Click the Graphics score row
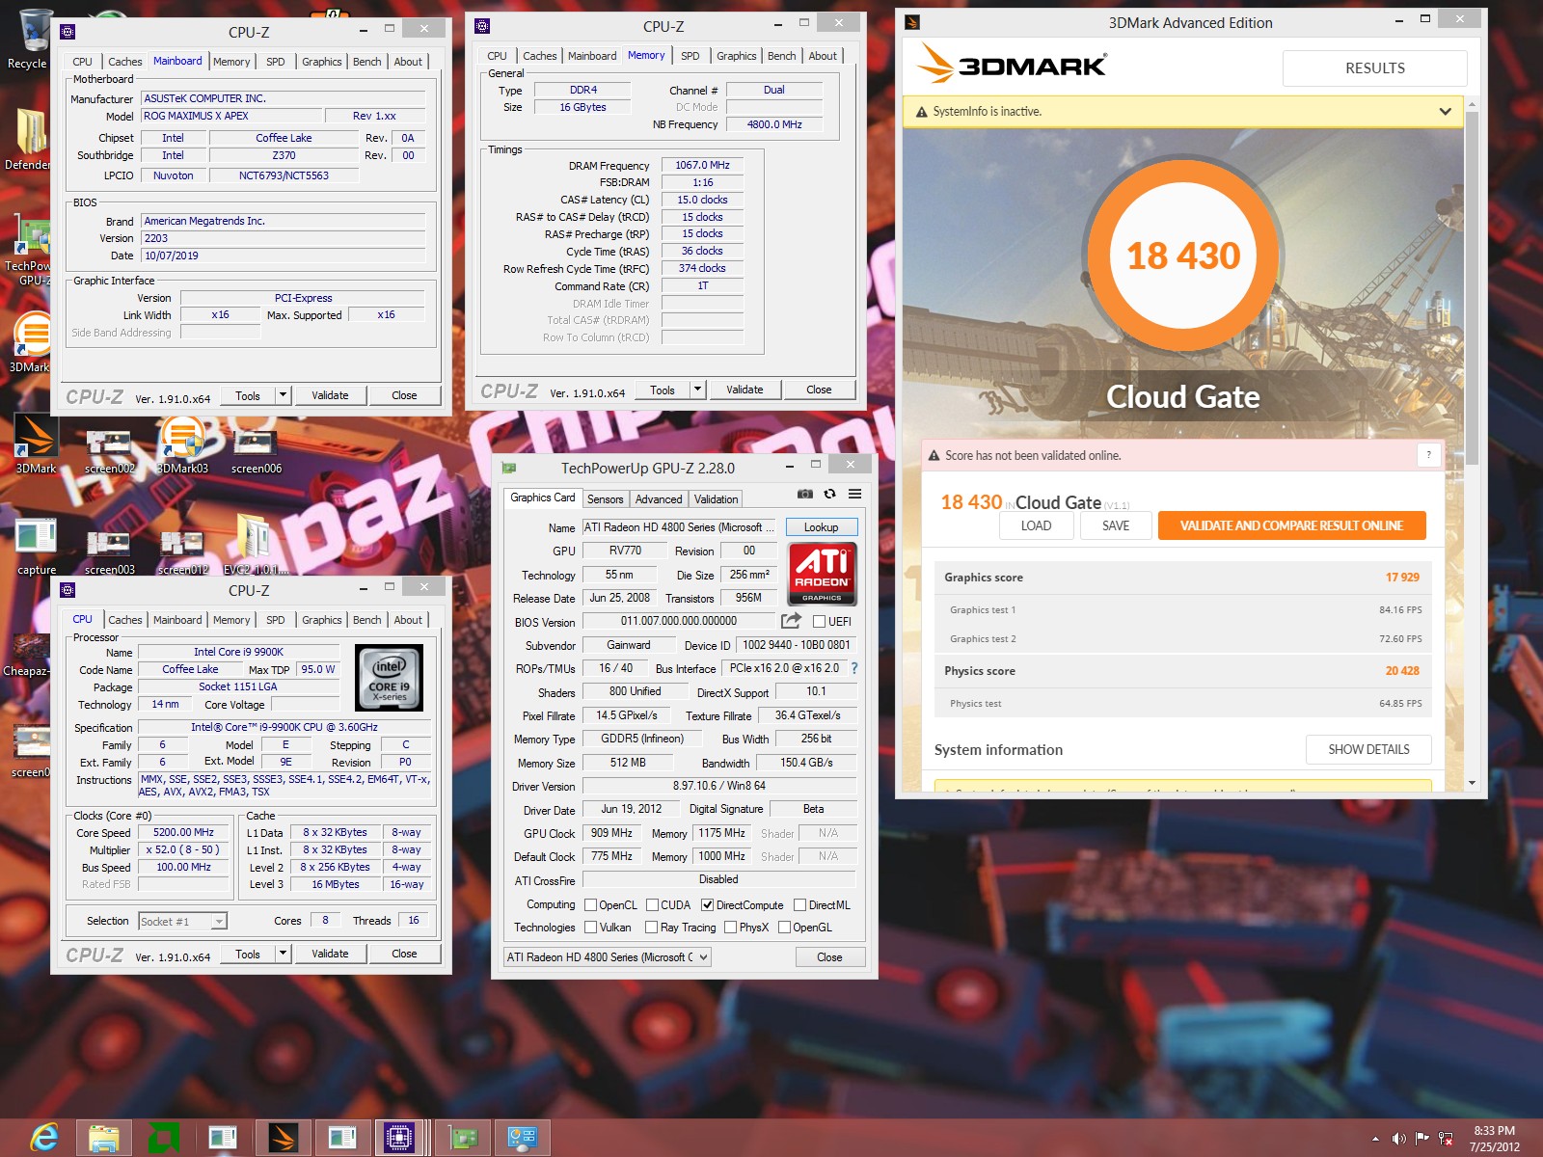This screenshot has width=1543, height=1157. coord(1182,578)
